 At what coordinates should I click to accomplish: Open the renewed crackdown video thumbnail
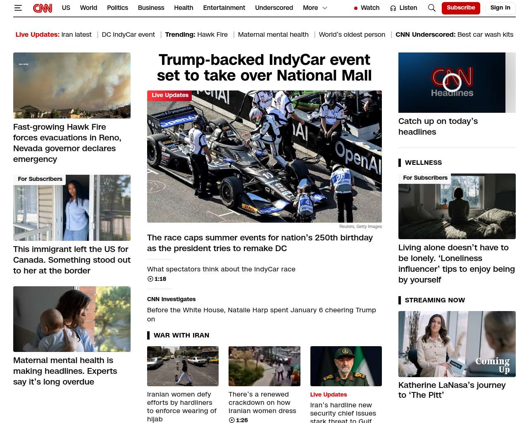[264, 366]
